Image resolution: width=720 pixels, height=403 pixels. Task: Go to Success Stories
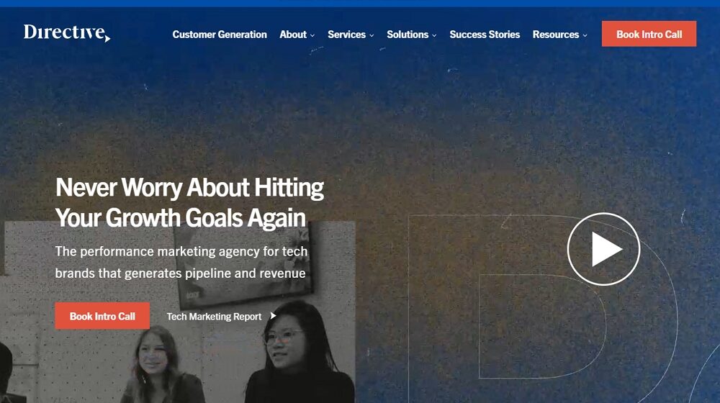485,35
